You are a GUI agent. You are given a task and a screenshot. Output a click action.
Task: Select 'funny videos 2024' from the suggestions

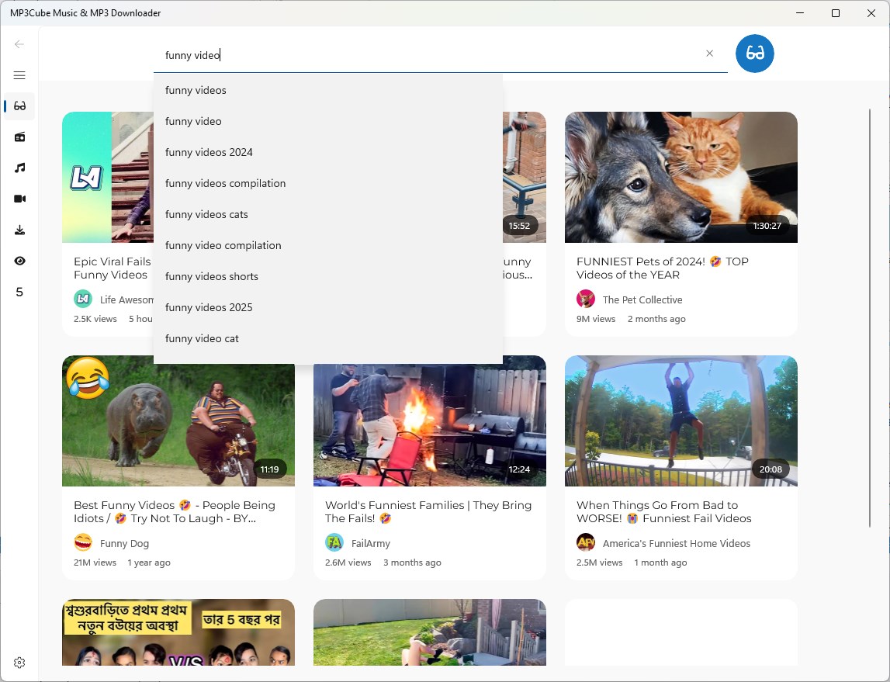tap(209, 152)
